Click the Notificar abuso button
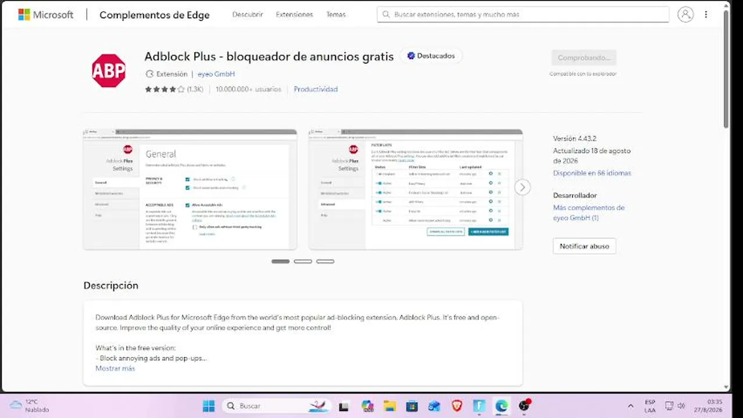The width and height of the screenshot is (743, 418). (584, 246)
